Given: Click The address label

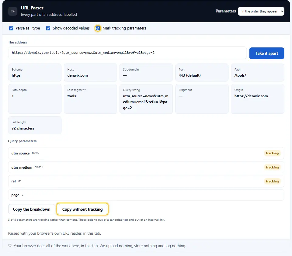Looking at the screenshot, I should 18,42.
